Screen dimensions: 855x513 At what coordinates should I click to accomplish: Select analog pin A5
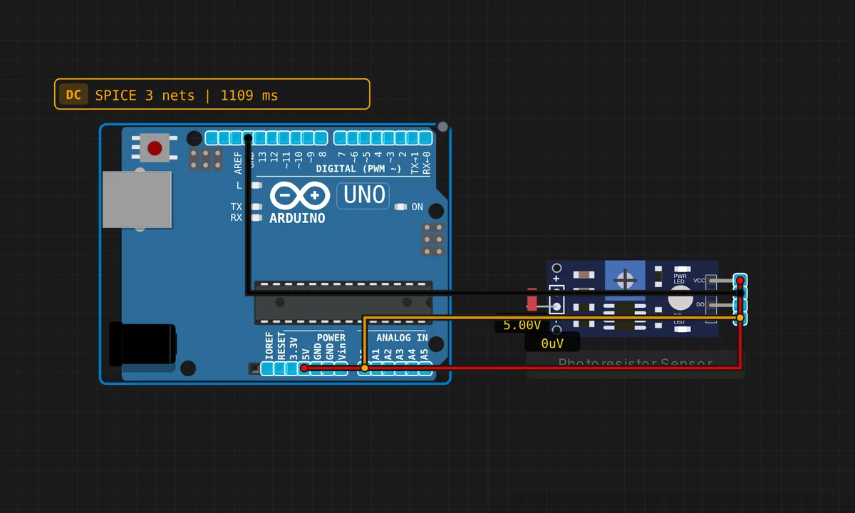(x=425, y=368)
